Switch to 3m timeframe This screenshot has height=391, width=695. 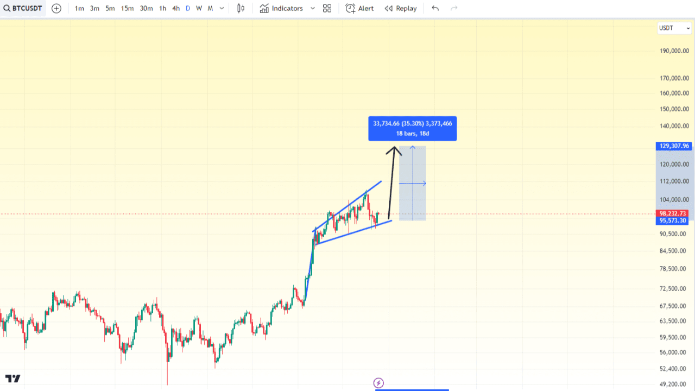[94, 8]
